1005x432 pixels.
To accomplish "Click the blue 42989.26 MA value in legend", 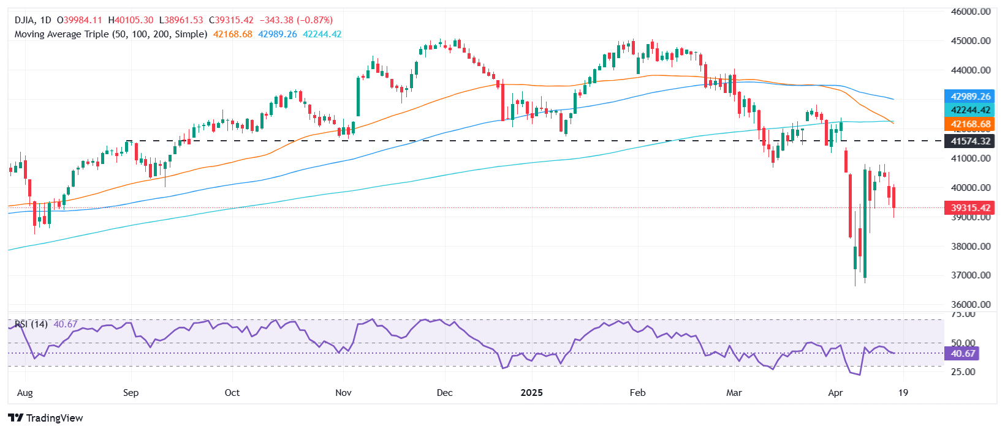I will pos(277,34).
